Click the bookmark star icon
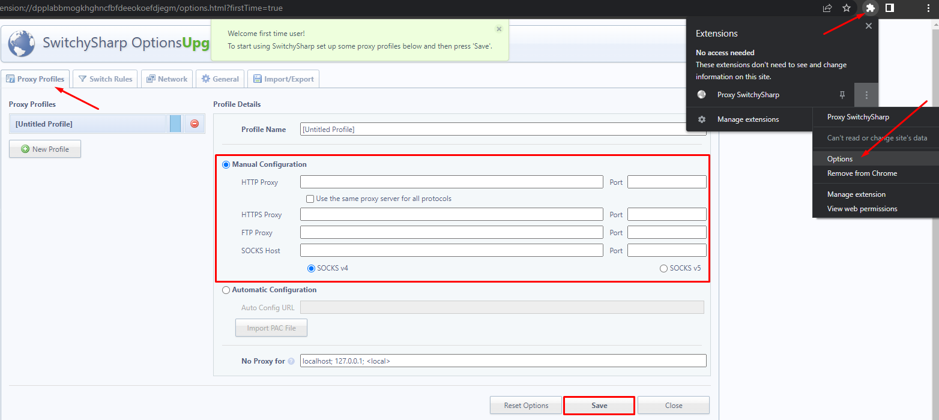Viewport: 939px width, 420px height. 847,8
